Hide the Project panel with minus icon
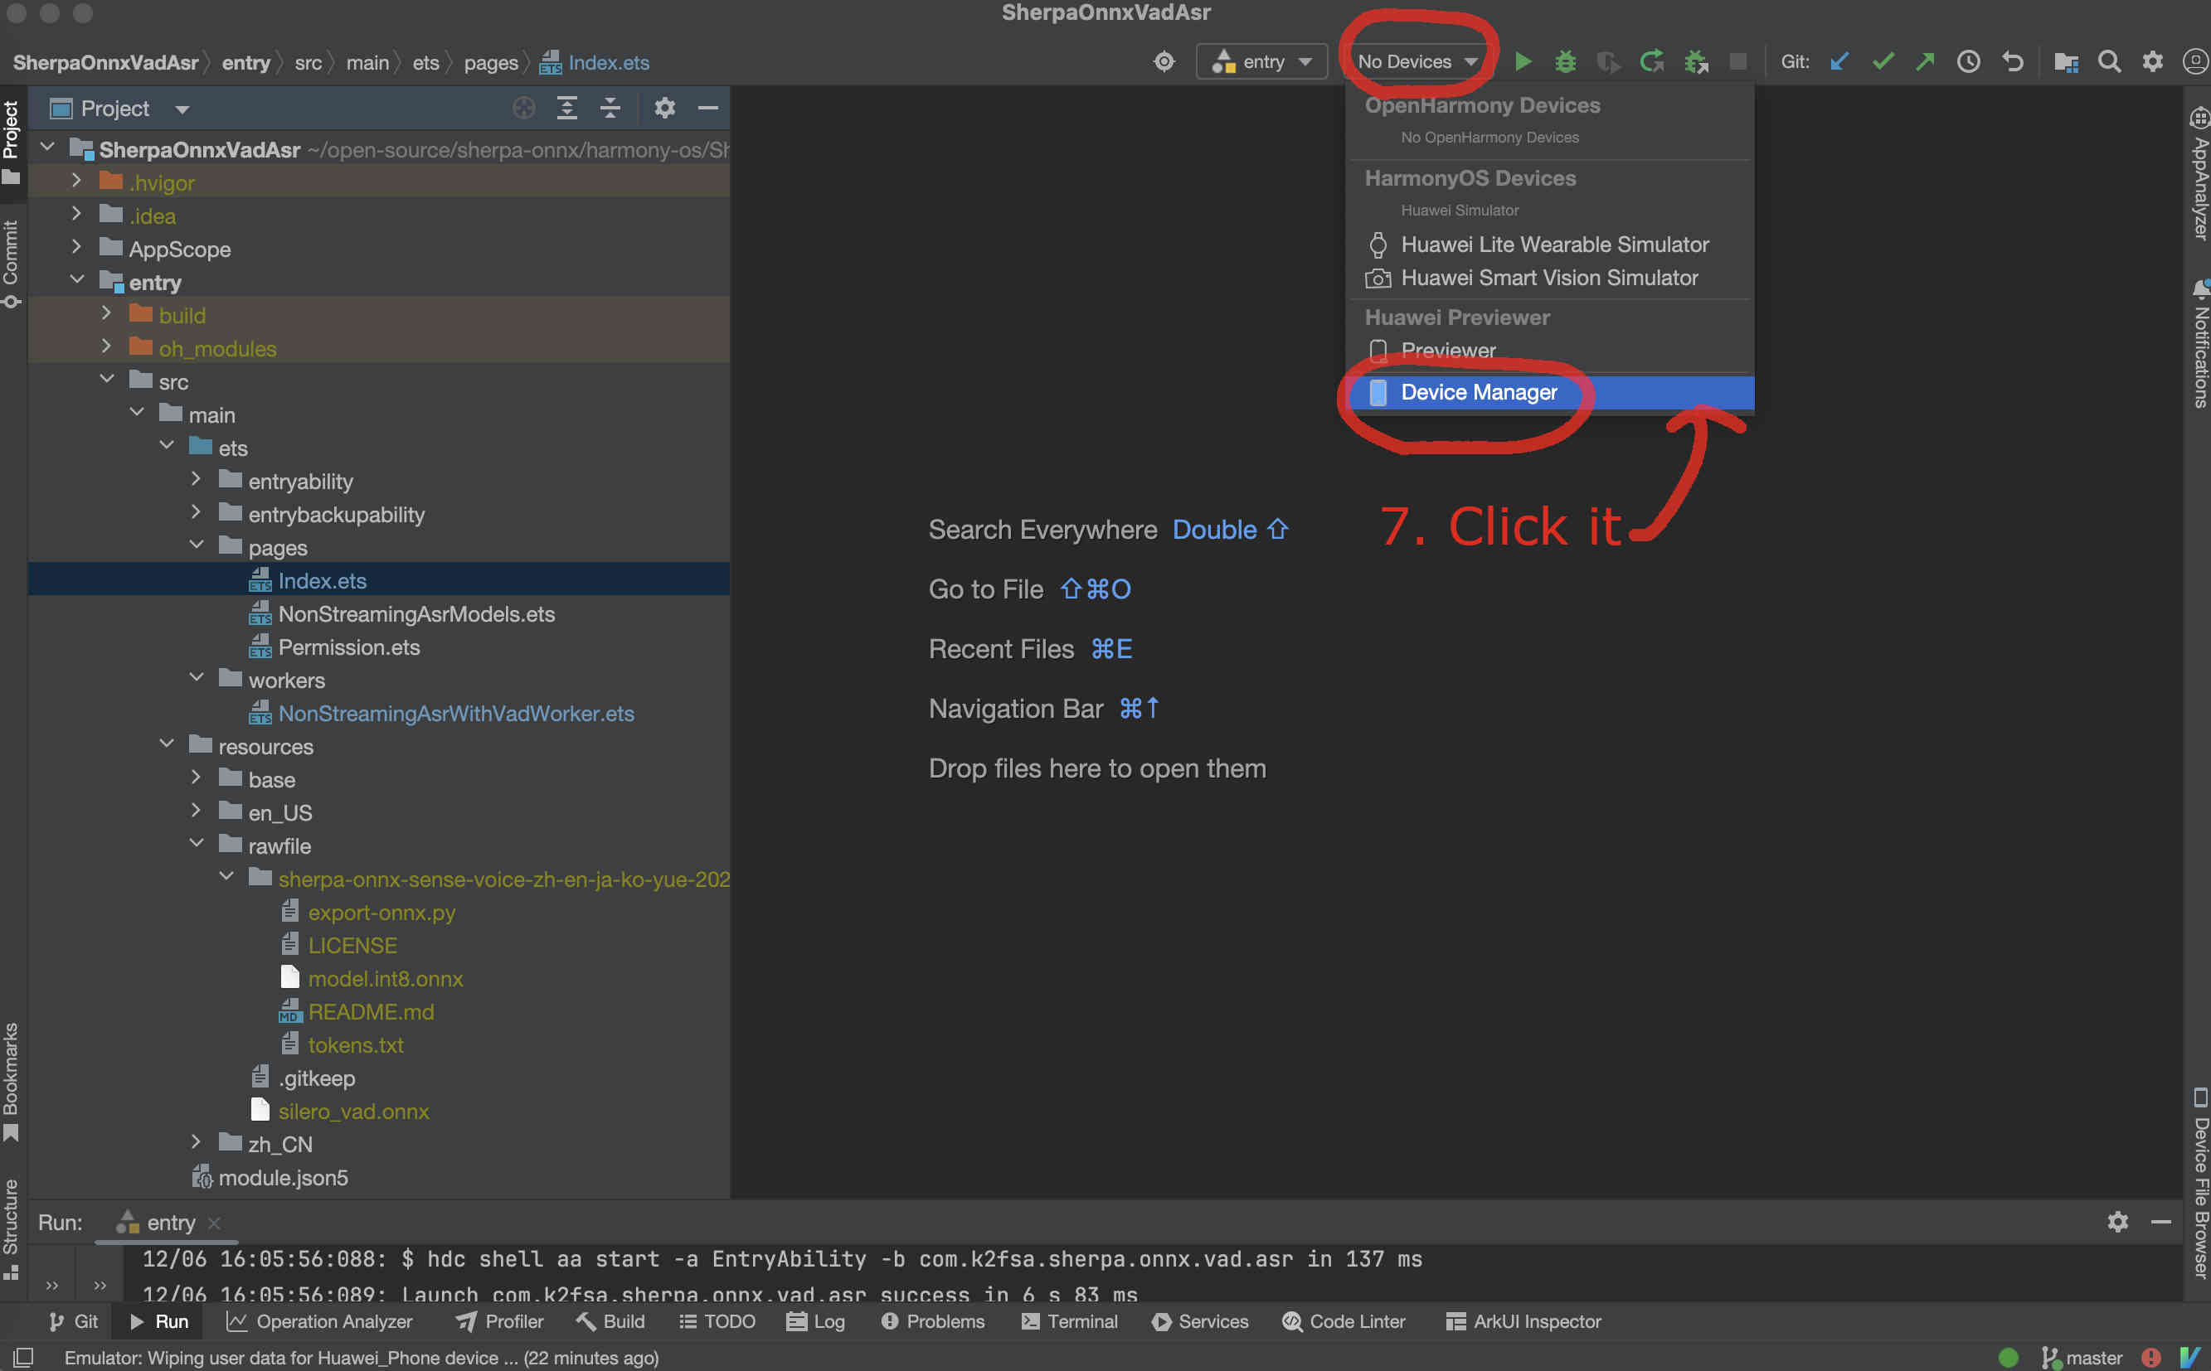The image size is (2211, 1371). coord(708,108)
